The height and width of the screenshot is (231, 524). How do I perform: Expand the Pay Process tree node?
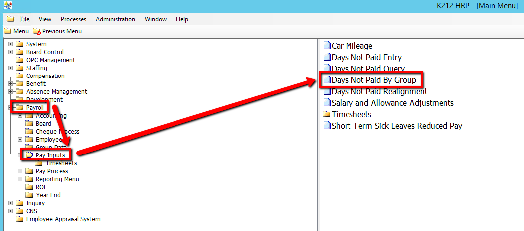pos(20,171)
